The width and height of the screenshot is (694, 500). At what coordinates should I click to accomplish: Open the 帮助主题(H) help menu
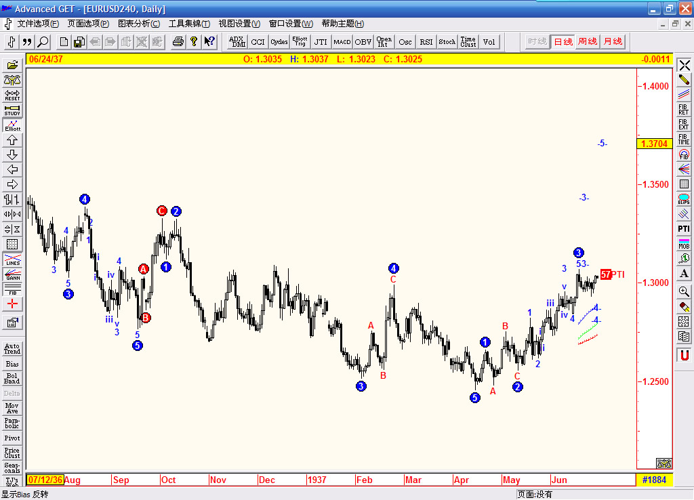[342, 24]
